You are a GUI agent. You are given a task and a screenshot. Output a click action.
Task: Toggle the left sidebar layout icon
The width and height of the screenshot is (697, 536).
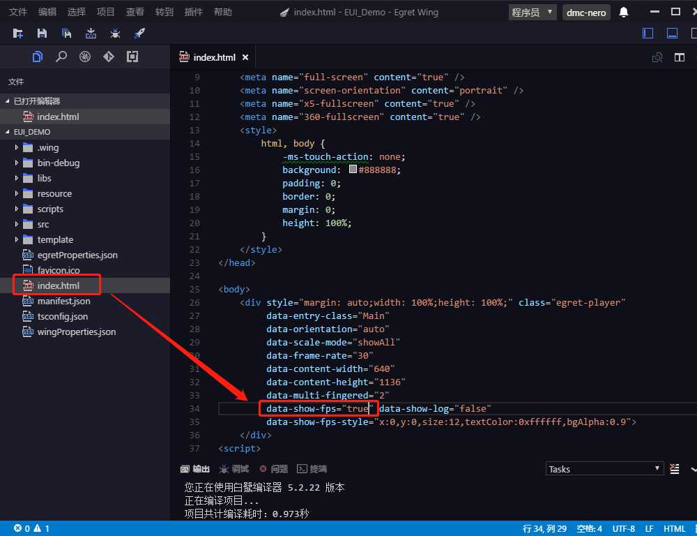648,33
